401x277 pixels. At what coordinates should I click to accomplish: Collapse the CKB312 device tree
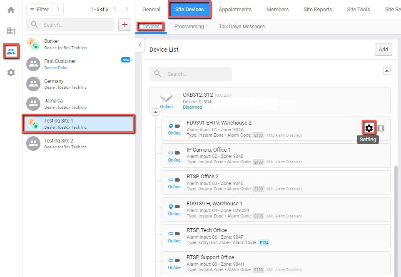coord(156,112)
